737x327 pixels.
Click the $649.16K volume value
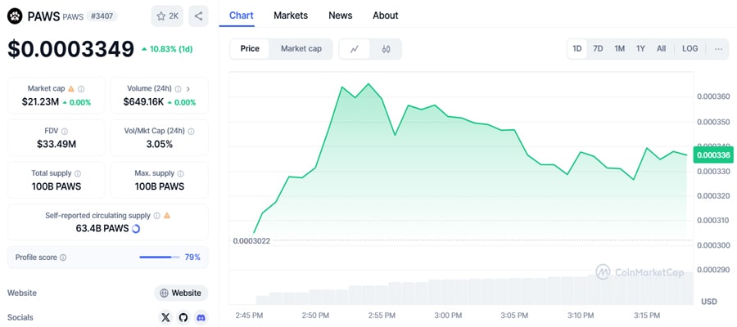coord(144,102)
